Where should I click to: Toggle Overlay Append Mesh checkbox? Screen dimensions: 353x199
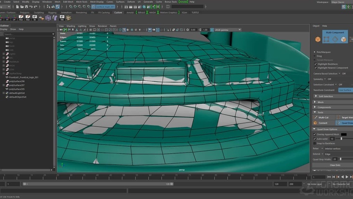(314, 134)
